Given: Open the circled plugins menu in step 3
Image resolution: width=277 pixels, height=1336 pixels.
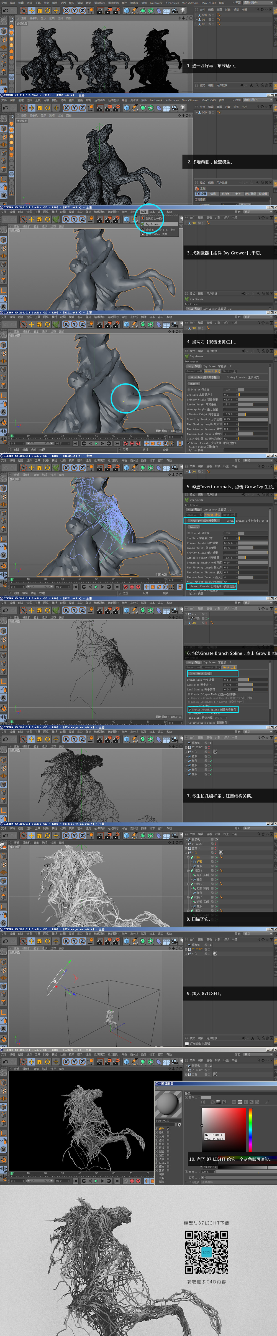Looking at the screenshot, I should 144,212.
